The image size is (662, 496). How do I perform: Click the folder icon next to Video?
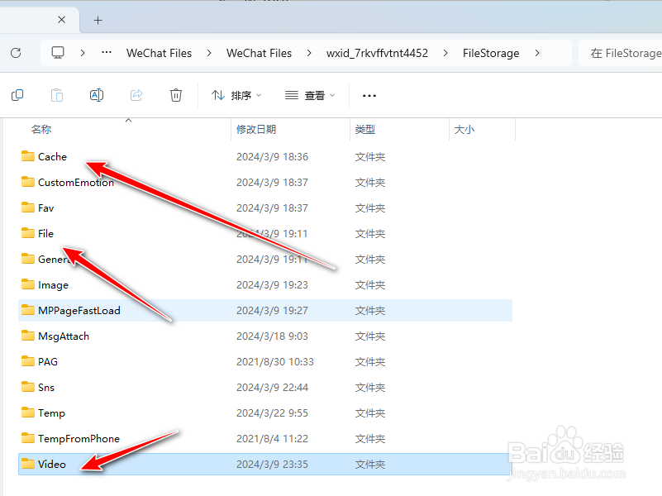[26, 464]
